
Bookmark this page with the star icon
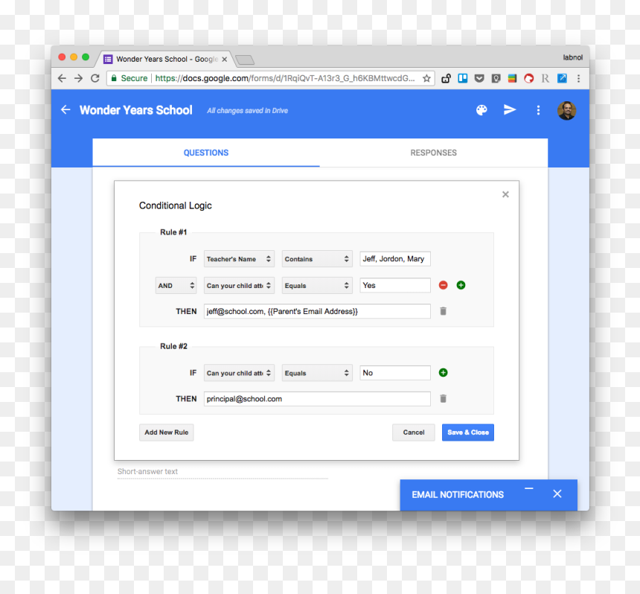426,78
